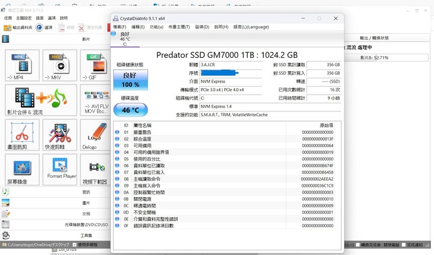Click the blue status orb beside 良好 46 °C
The width and height of the screenshot is (434, 255).
(x=113, y=34)
